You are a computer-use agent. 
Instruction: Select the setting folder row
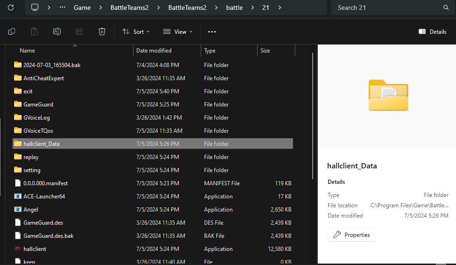pos(153,170)
